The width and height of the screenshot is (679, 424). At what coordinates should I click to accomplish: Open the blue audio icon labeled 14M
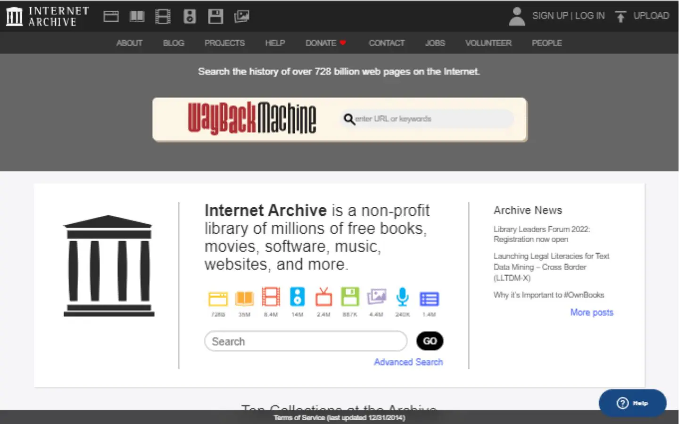pos(297,297)
